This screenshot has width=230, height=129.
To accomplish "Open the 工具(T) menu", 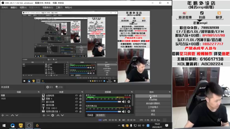I will coord(59,7).
